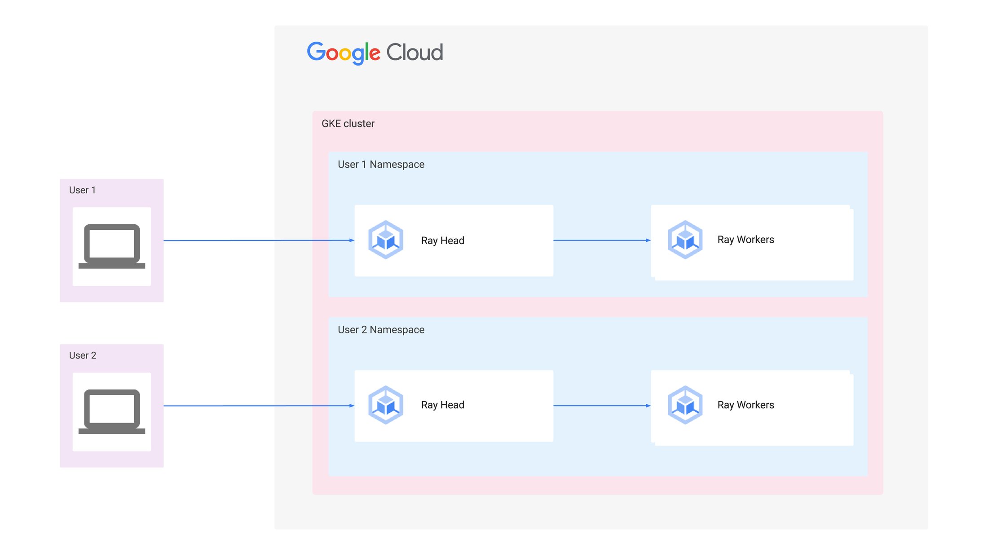The width and height of the screenshot is (988, 555).
Task: Click the Ray Workers hexagon icon in User 2 Namespace
Action: 685,405
